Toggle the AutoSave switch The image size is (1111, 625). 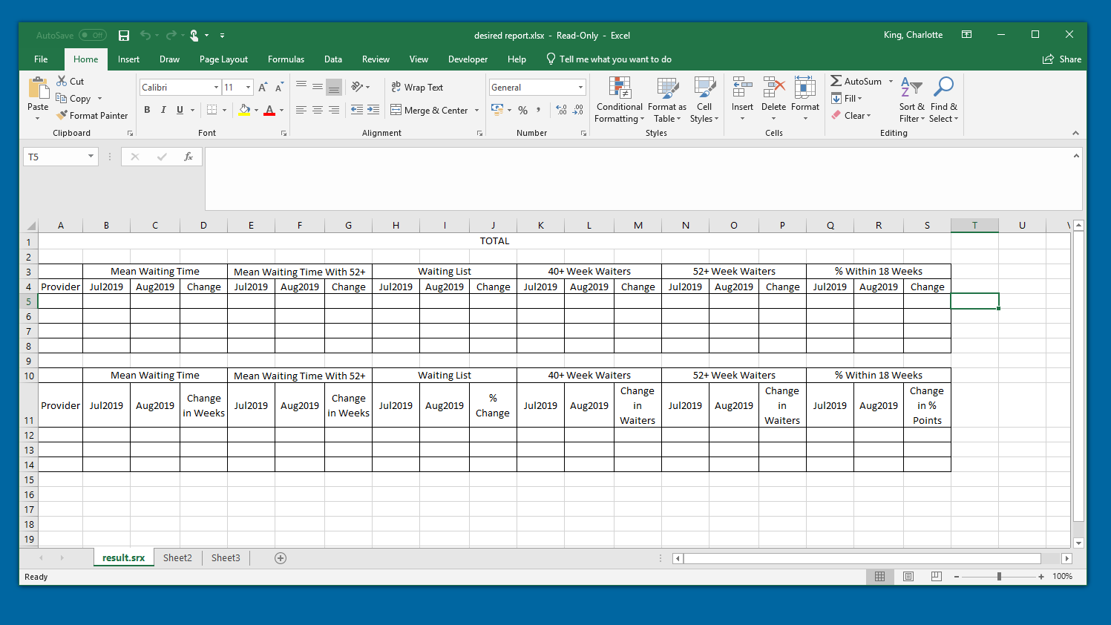[93, 36]
